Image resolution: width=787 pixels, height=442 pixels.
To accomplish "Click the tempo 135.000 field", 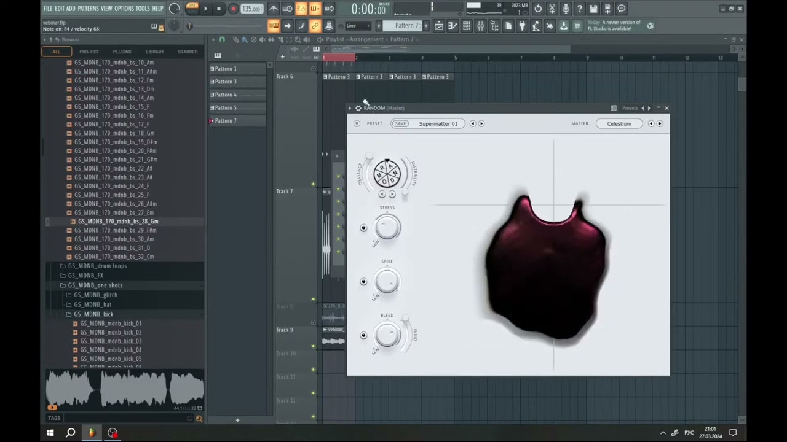I will pos(251,9).
